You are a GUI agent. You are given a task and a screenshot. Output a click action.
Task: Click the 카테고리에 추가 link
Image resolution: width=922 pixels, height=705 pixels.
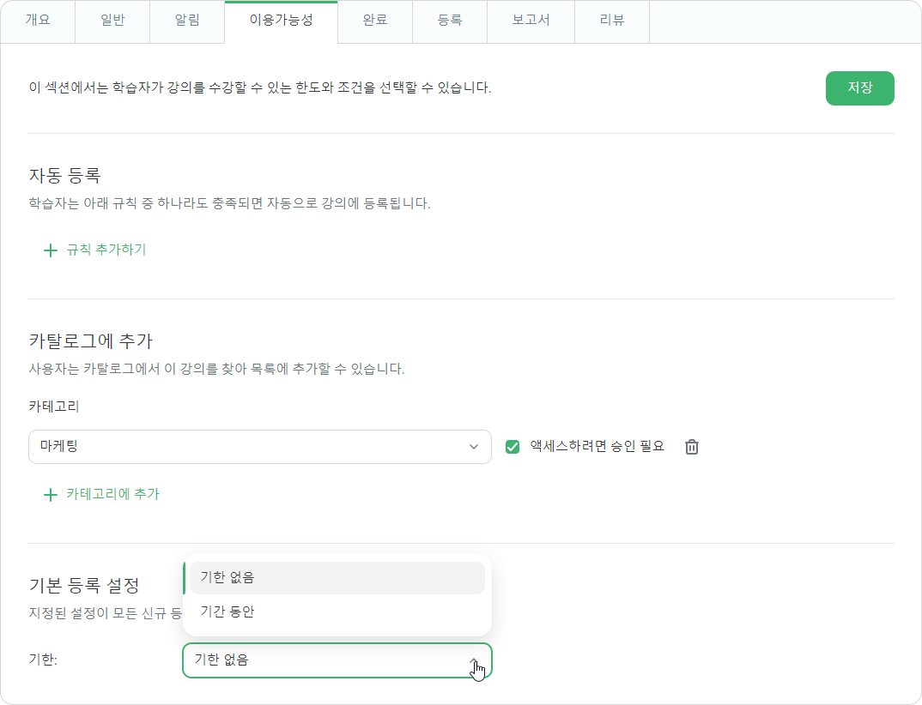click(x=113, y=494)
